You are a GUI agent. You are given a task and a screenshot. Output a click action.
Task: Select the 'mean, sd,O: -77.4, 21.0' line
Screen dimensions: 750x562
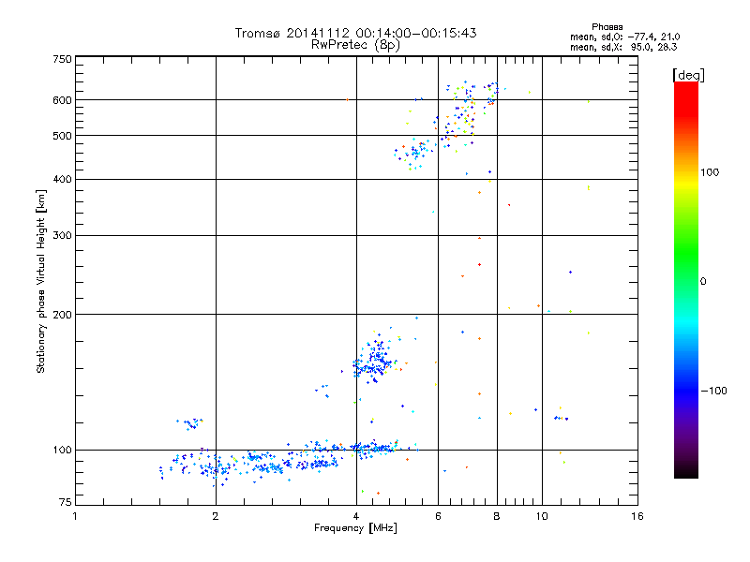[624, 37]
